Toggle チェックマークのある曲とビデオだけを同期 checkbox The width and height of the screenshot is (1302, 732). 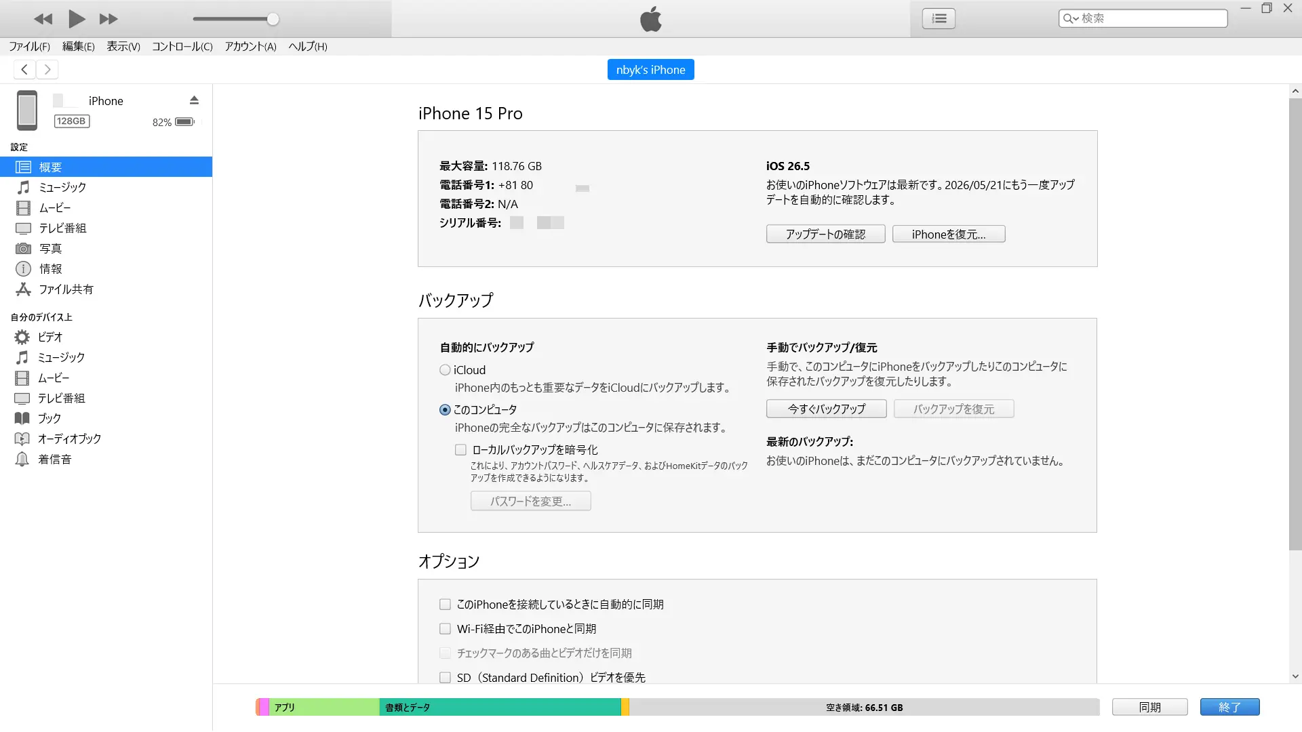[x=445, y=653]
